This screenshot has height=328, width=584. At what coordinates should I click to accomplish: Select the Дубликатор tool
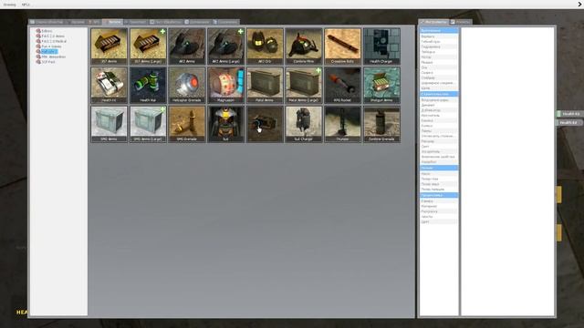(439, 110)
